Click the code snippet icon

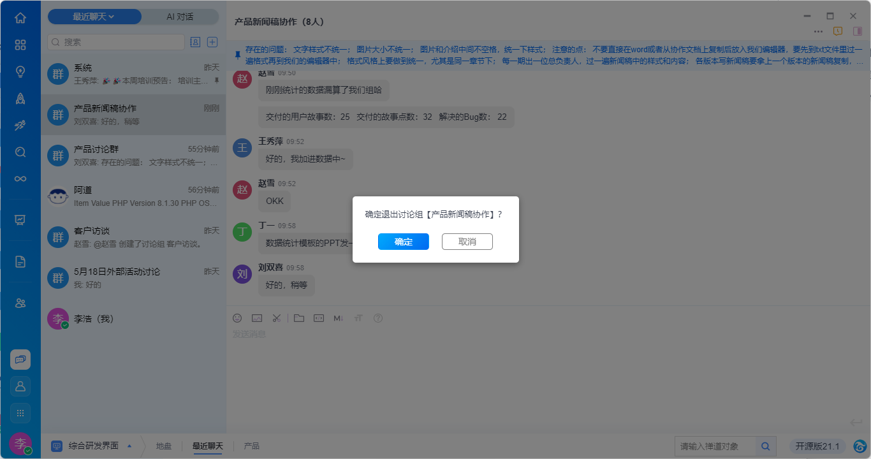tap(319, 317)
